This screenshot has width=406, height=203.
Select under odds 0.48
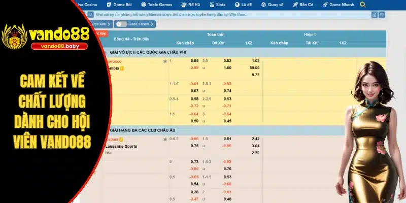[227, 199]
